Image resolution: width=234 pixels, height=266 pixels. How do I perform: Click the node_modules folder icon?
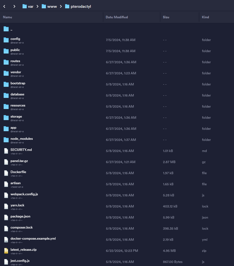6,140
